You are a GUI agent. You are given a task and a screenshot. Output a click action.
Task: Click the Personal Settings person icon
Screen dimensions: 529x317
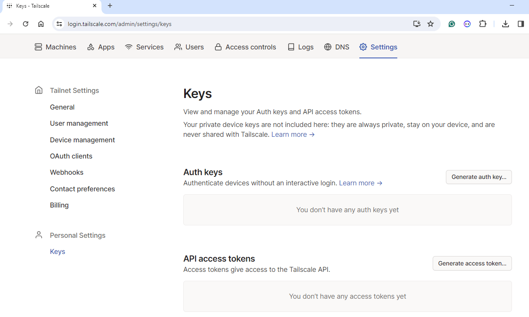pyautogui.click(x=39, y=235)
